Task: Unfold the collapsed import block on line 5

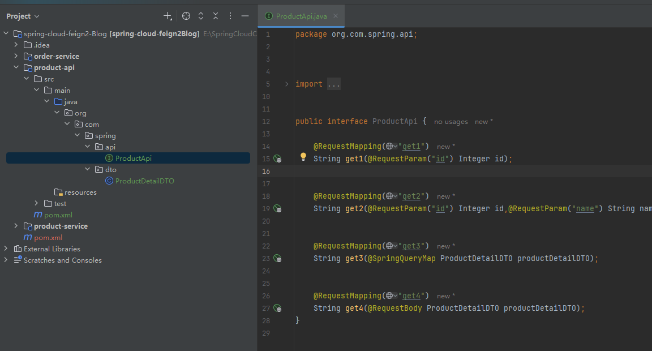Action: coord(286,84)
